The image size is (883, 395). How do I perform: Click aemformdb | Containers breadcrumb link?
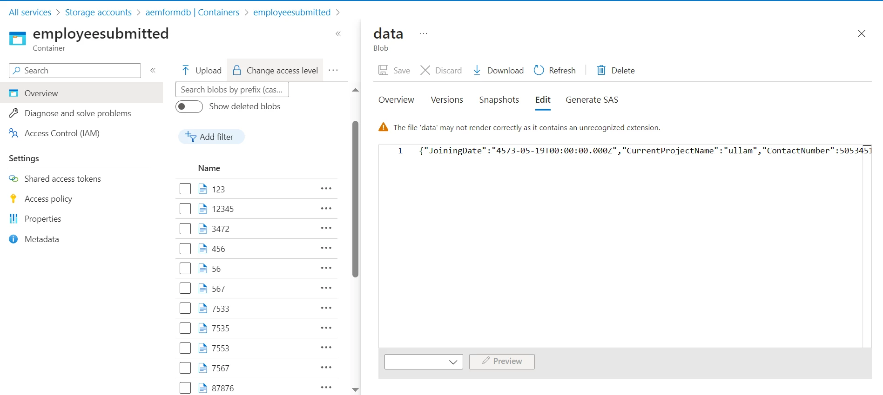(x=192, y=12)
